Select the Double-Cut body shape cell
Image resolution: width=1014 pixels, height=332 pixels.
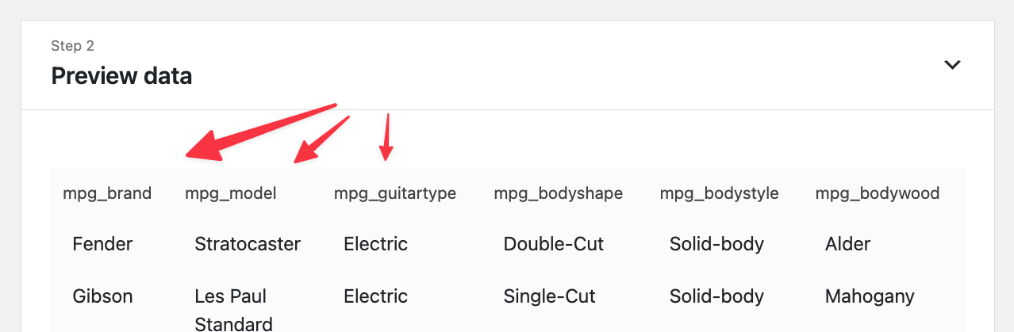(554, 244)
